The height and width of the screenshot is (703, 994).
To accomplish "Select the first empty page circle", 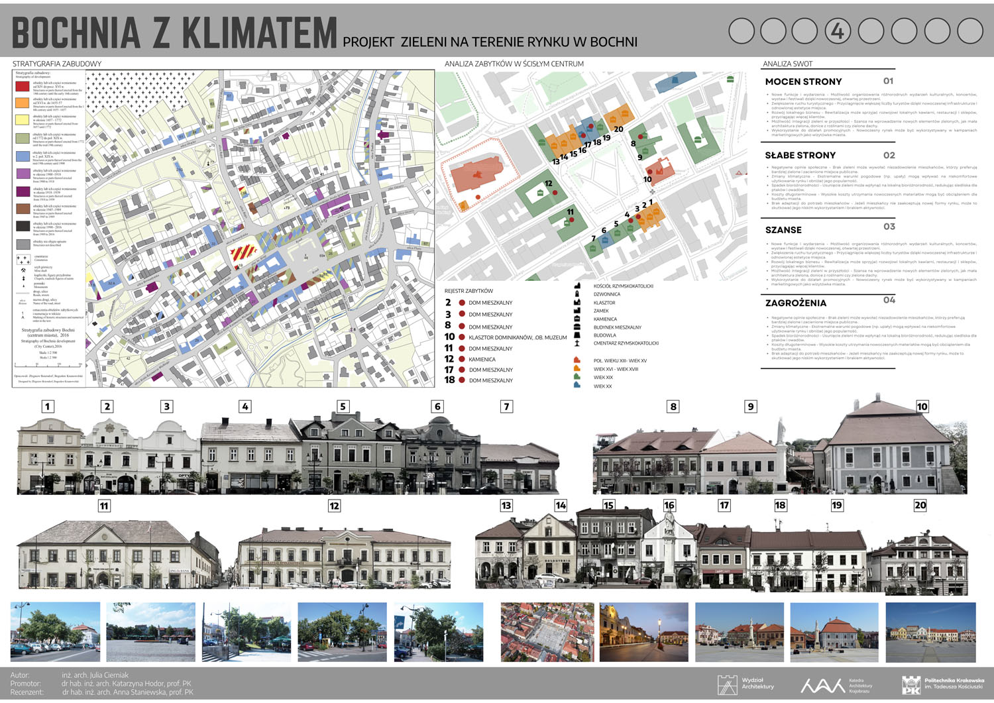I will click(742, 31).
